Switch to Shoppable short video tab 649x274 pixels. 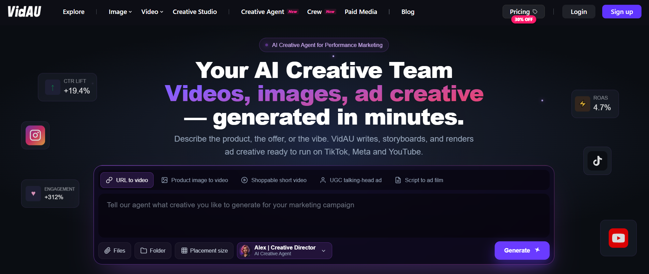(x=274, y=180)
